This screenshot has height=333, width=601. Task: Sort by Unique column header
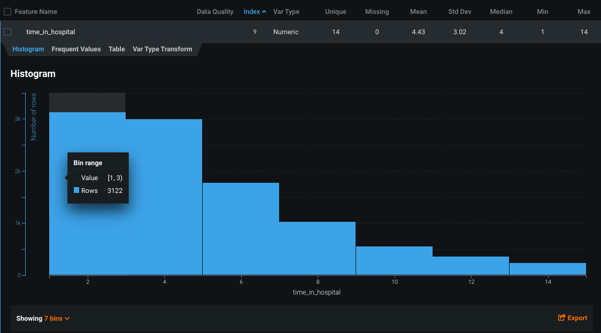[336, 11]
